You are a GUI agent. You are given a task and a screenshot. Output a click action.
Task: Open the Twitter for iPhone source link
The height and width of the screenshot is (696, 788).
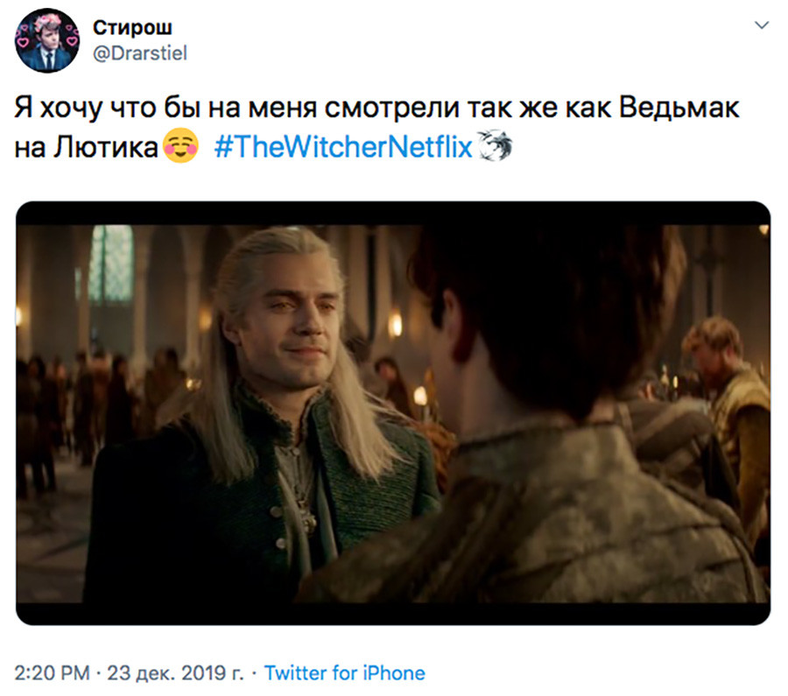[x=345, y=672]
